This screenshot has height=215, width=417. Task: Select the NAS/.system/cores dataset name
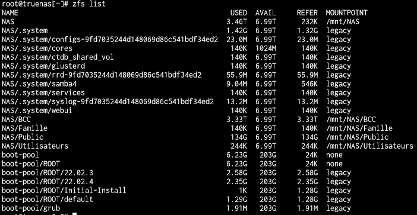point(37,48)
